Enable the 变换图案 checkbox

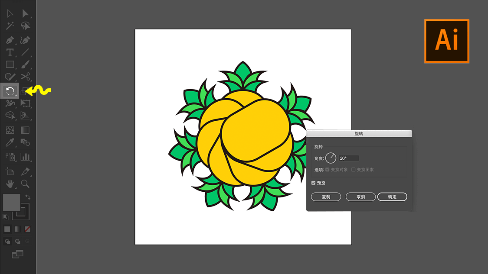click(353, 170)
